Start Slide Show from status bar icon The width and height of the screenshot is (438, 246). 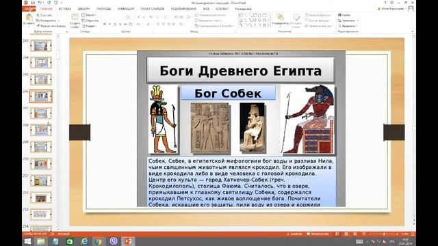[363, 234]
